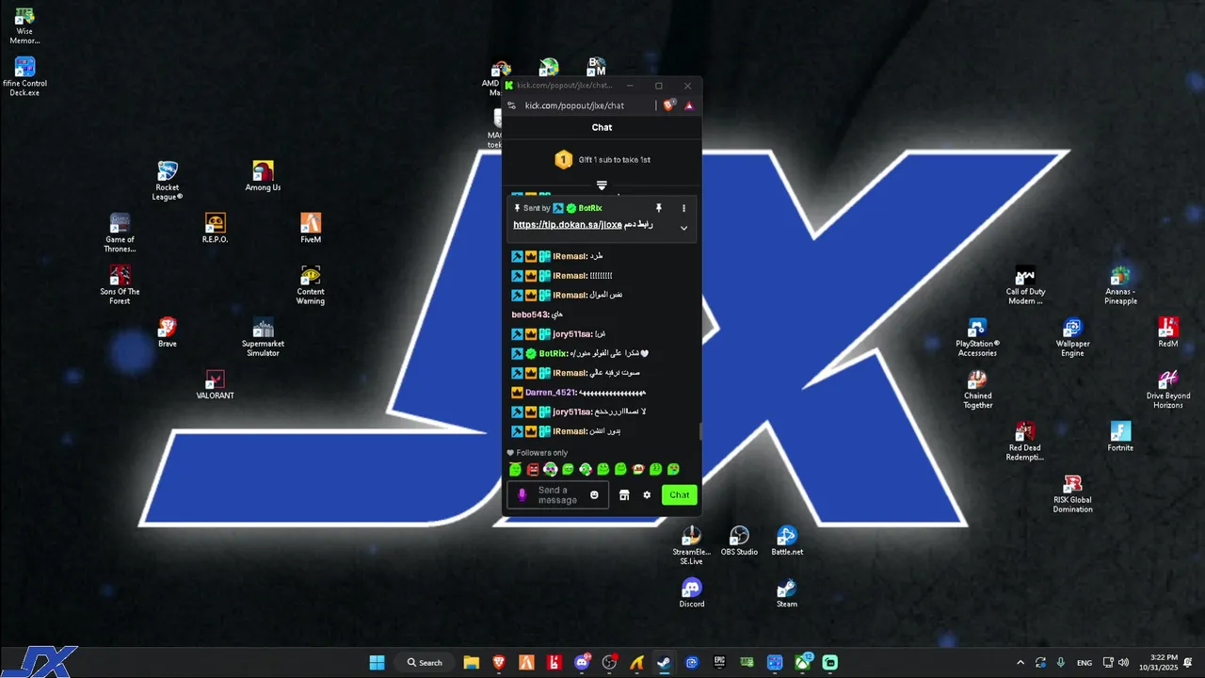Unpin the pinned BotRix message
Screen dimensions: 1205x678
[x=659, y=208]
